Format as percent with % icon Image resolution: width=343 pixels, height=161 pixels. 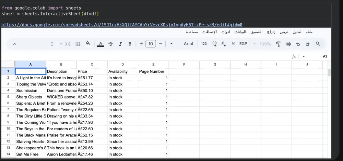pyautogui.click(x=233, y=44)
